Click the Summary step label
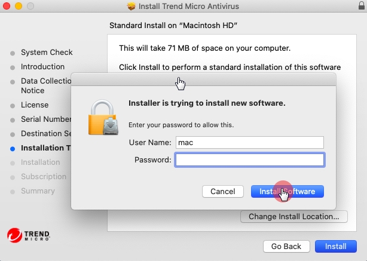 pos(38,191)
